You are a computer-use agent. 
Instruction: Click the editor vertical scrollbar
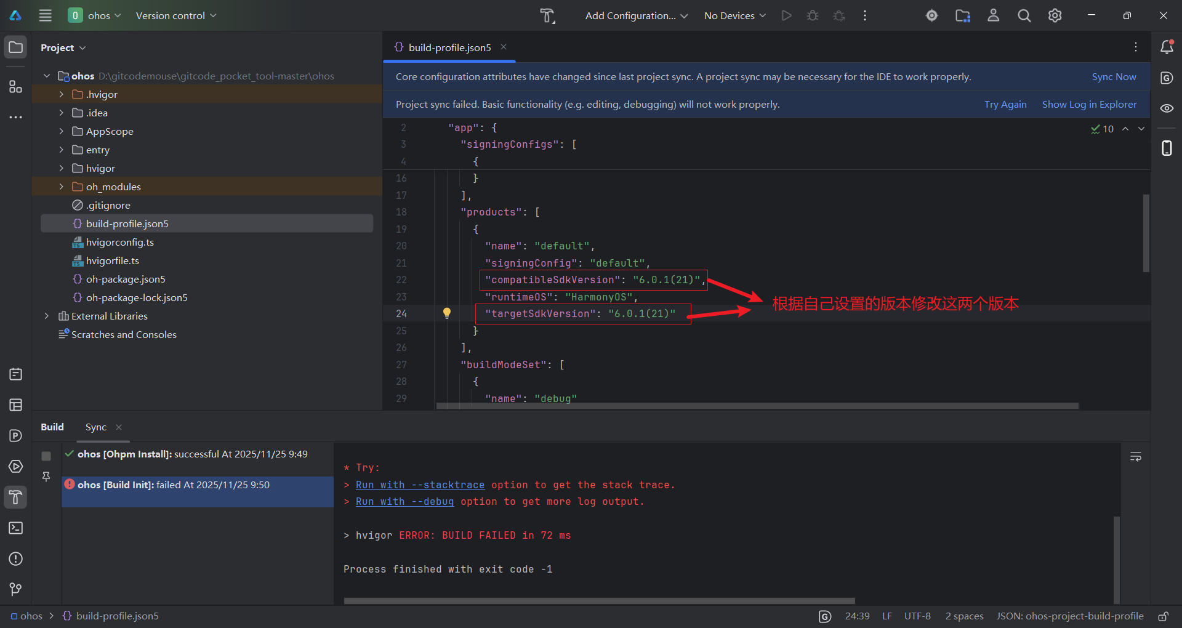[1146, 233]
